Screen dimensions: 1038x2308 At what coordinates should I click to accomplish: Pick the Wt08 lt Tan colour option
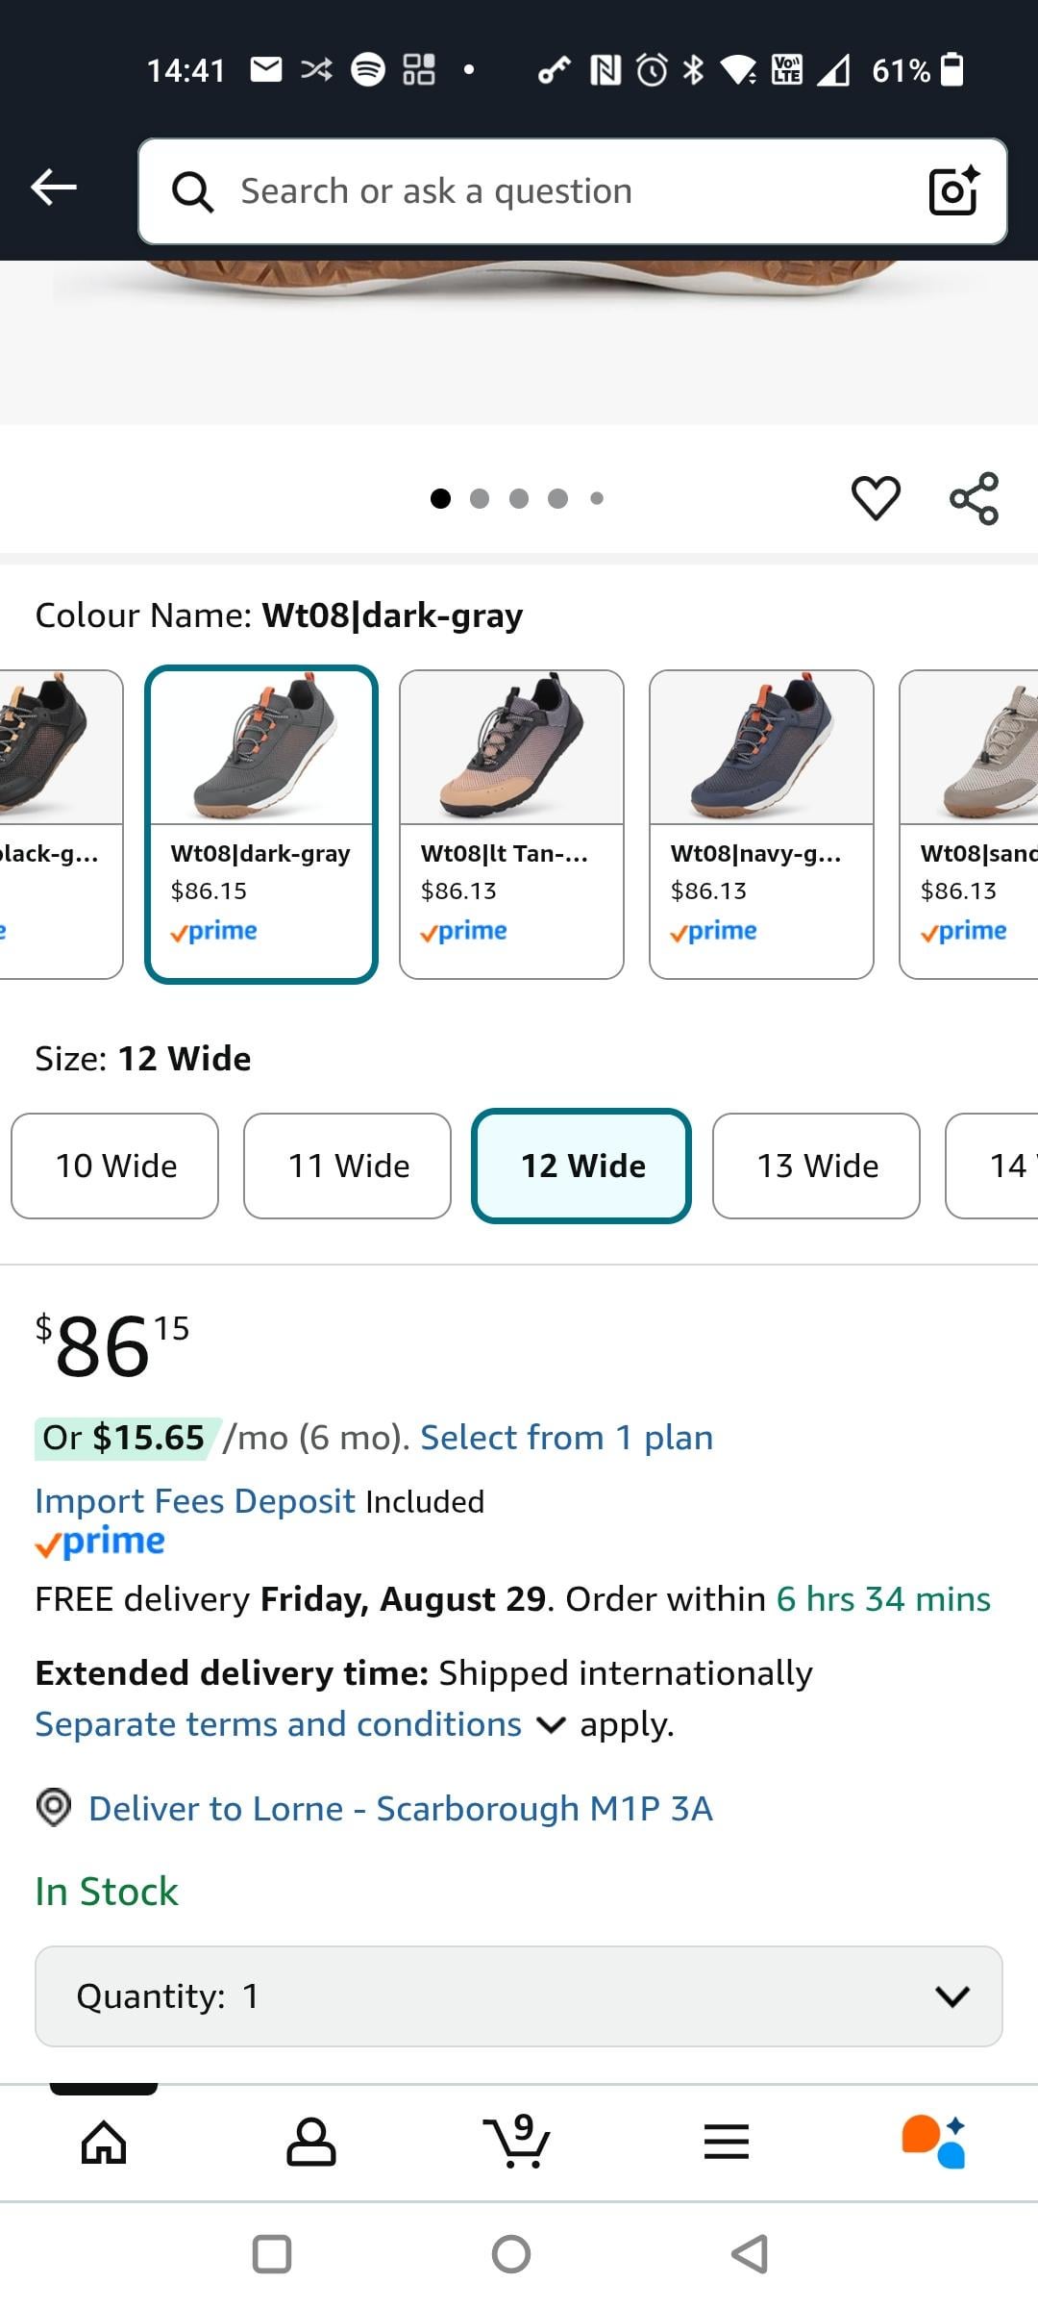coord(511,824)
